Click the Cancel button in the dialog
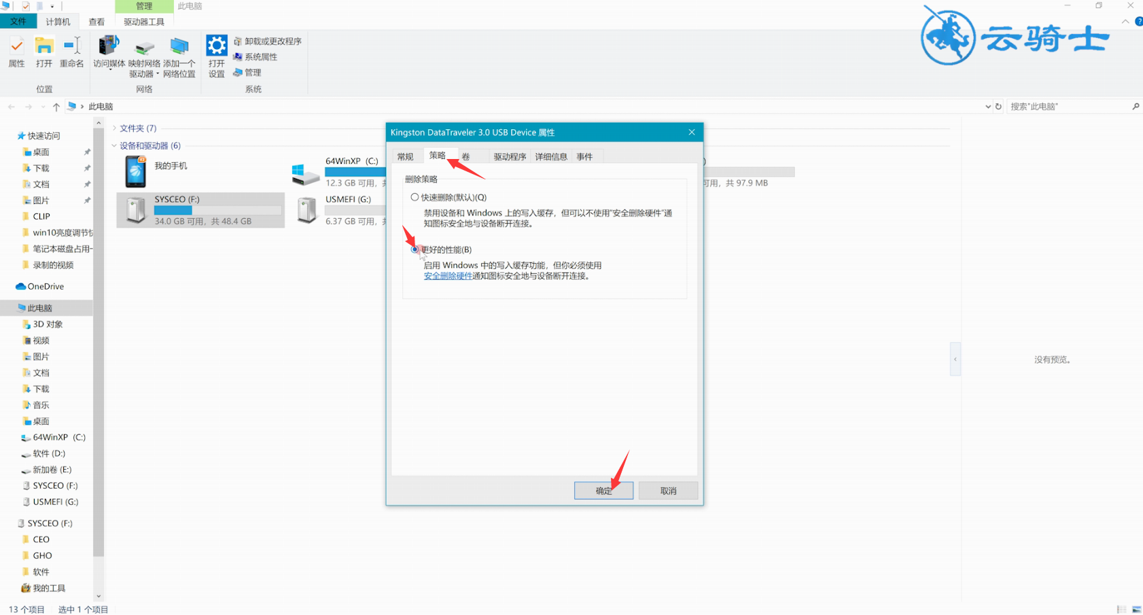 [668, 491]
